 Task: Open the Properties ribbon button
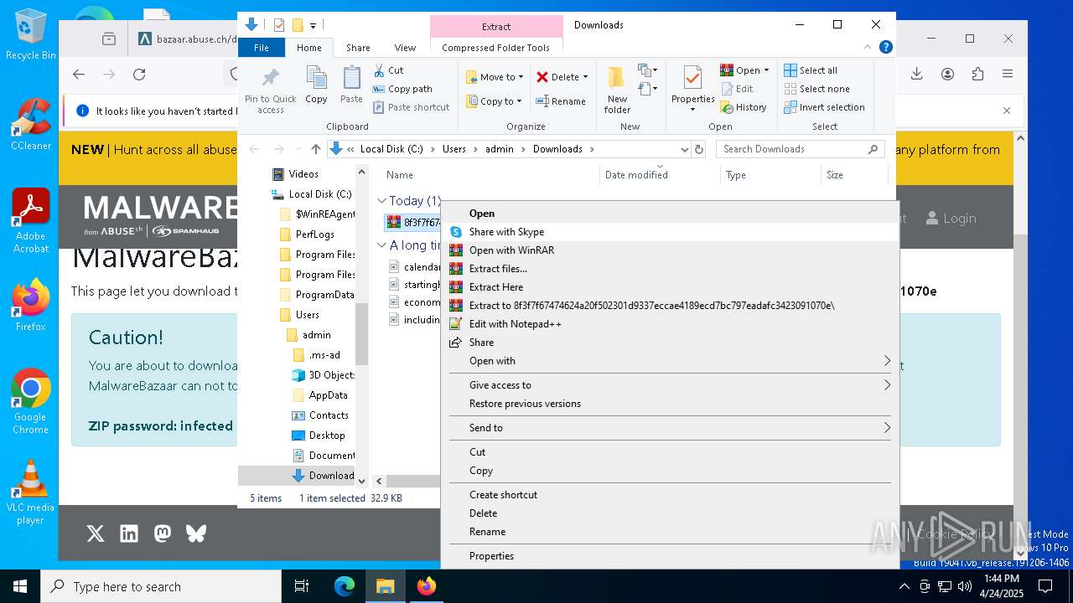tap(692, 89)
